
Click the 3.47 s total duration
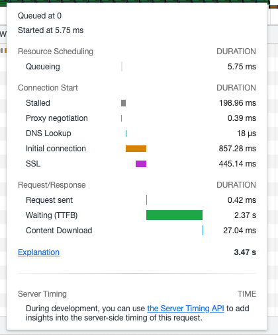pos(245,252)
